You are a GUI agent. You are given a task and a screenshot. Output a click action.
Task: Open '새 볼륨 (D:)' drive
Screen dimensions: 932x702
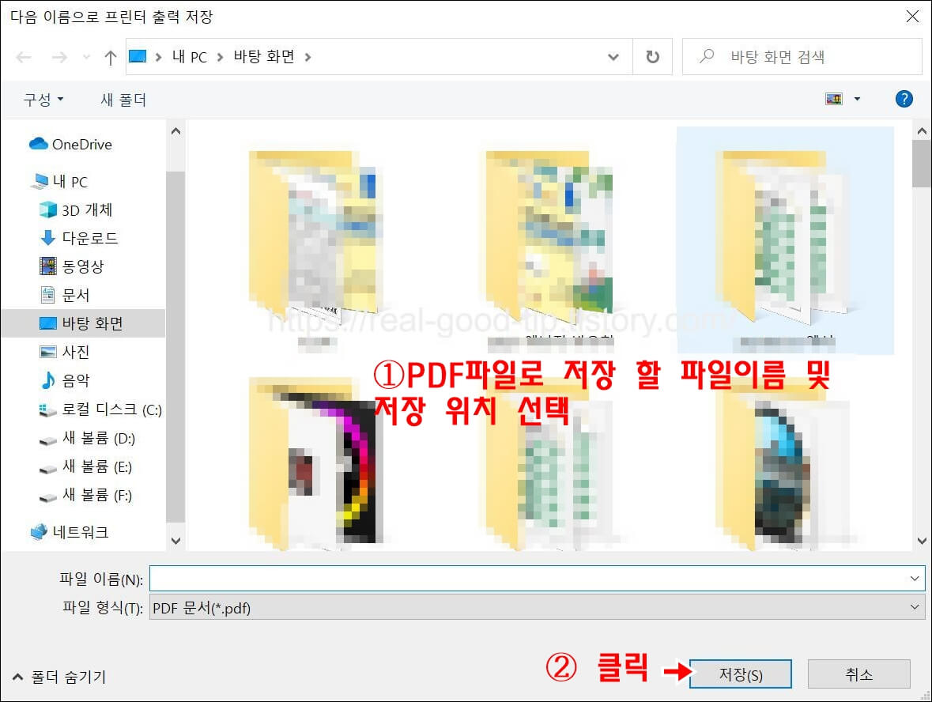pyautogui.click(x=99, y=438)
